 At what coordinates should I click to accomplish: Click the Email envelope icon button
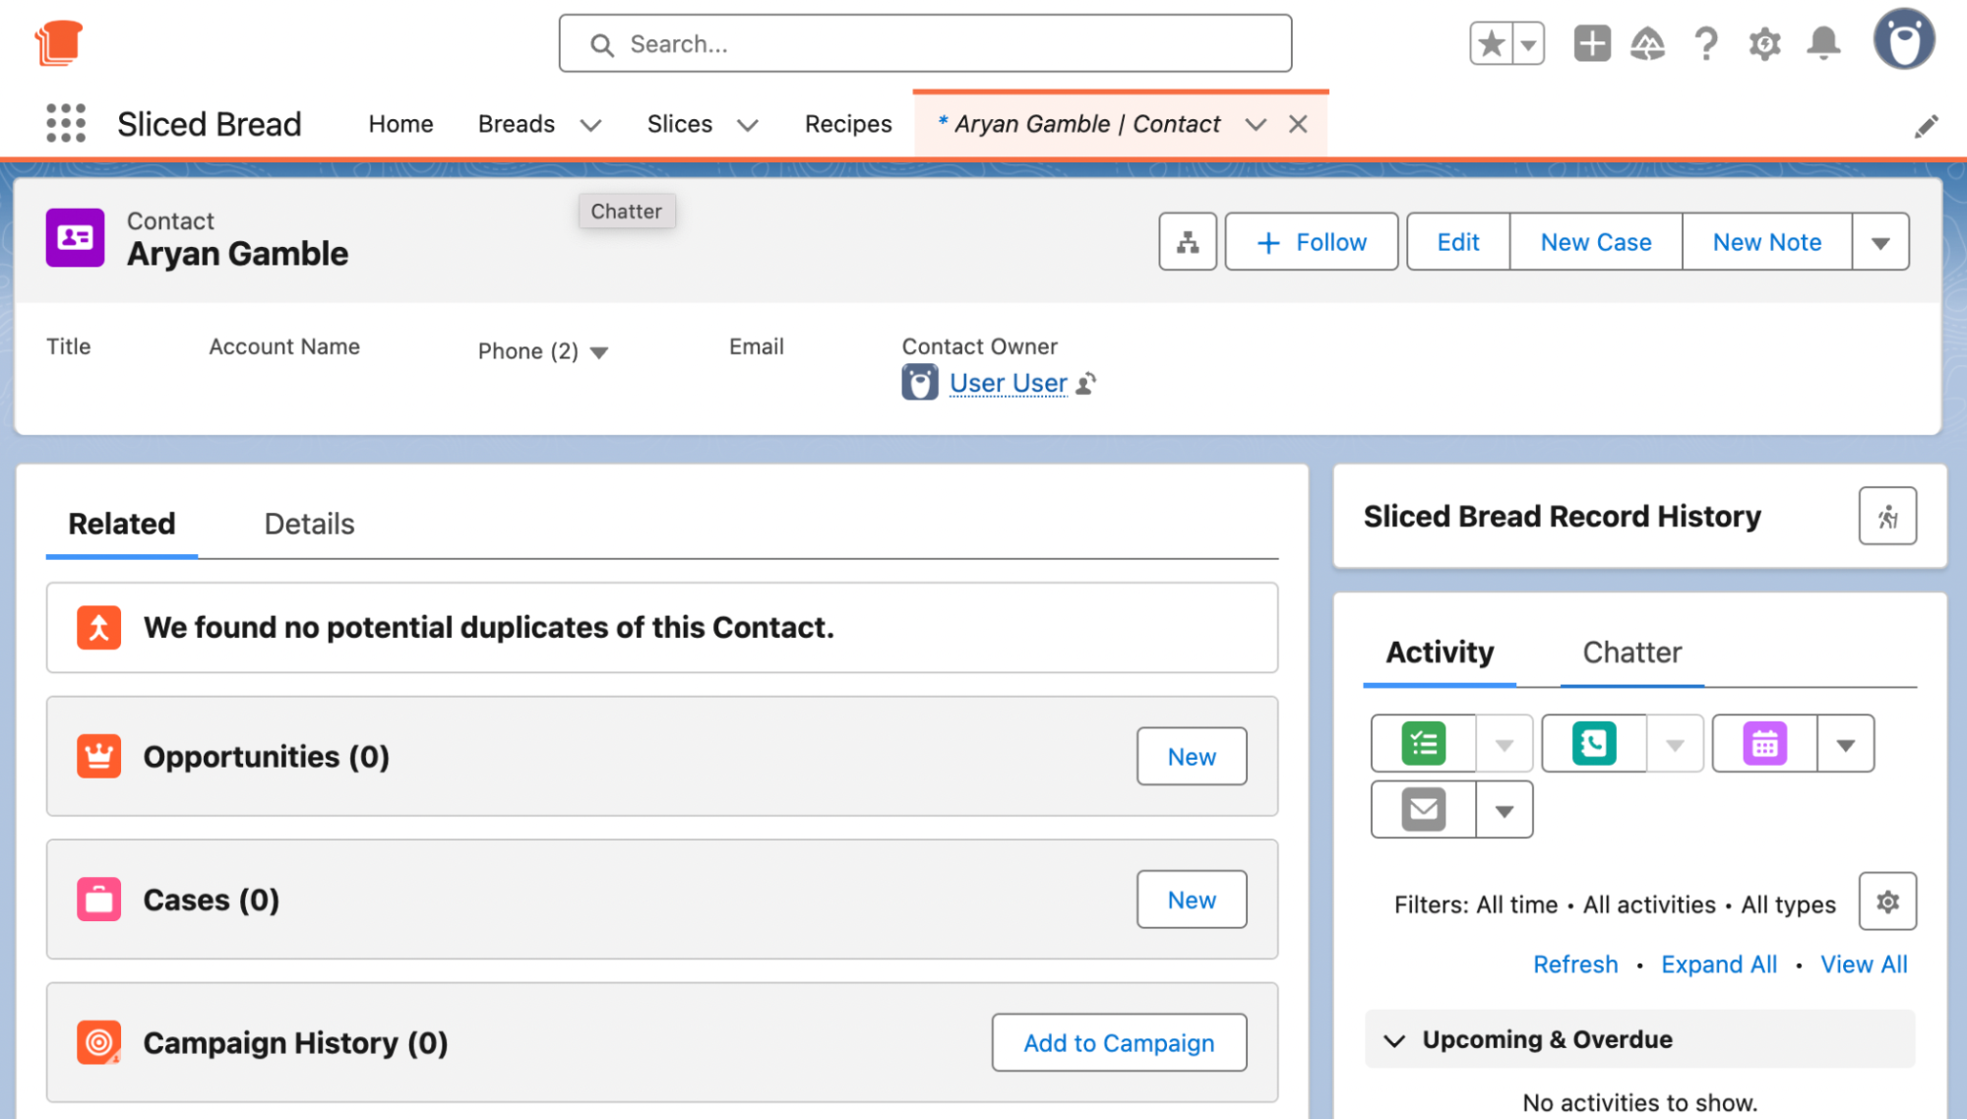(1424, 810)
